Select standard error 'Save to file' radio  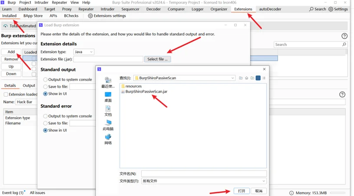45,123
